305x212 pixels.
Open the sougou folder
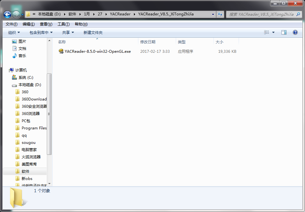click(28, 143)
